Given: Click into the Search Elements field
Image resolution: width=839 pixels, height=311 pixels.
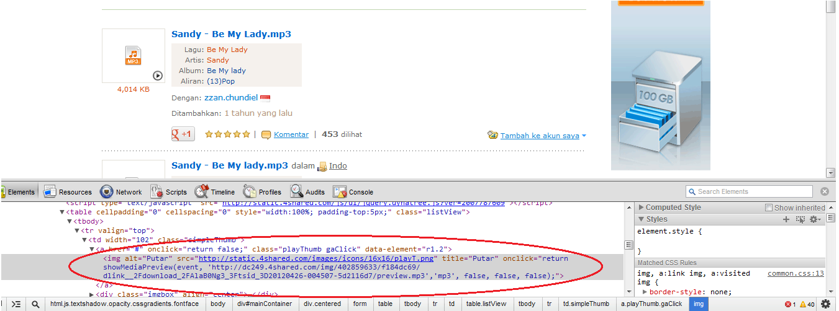Looking at the screenshot, I should (749, 191).
